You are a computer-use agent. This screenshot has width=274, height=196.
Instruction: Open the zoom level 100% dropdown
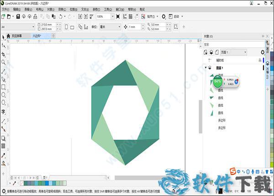112,16
